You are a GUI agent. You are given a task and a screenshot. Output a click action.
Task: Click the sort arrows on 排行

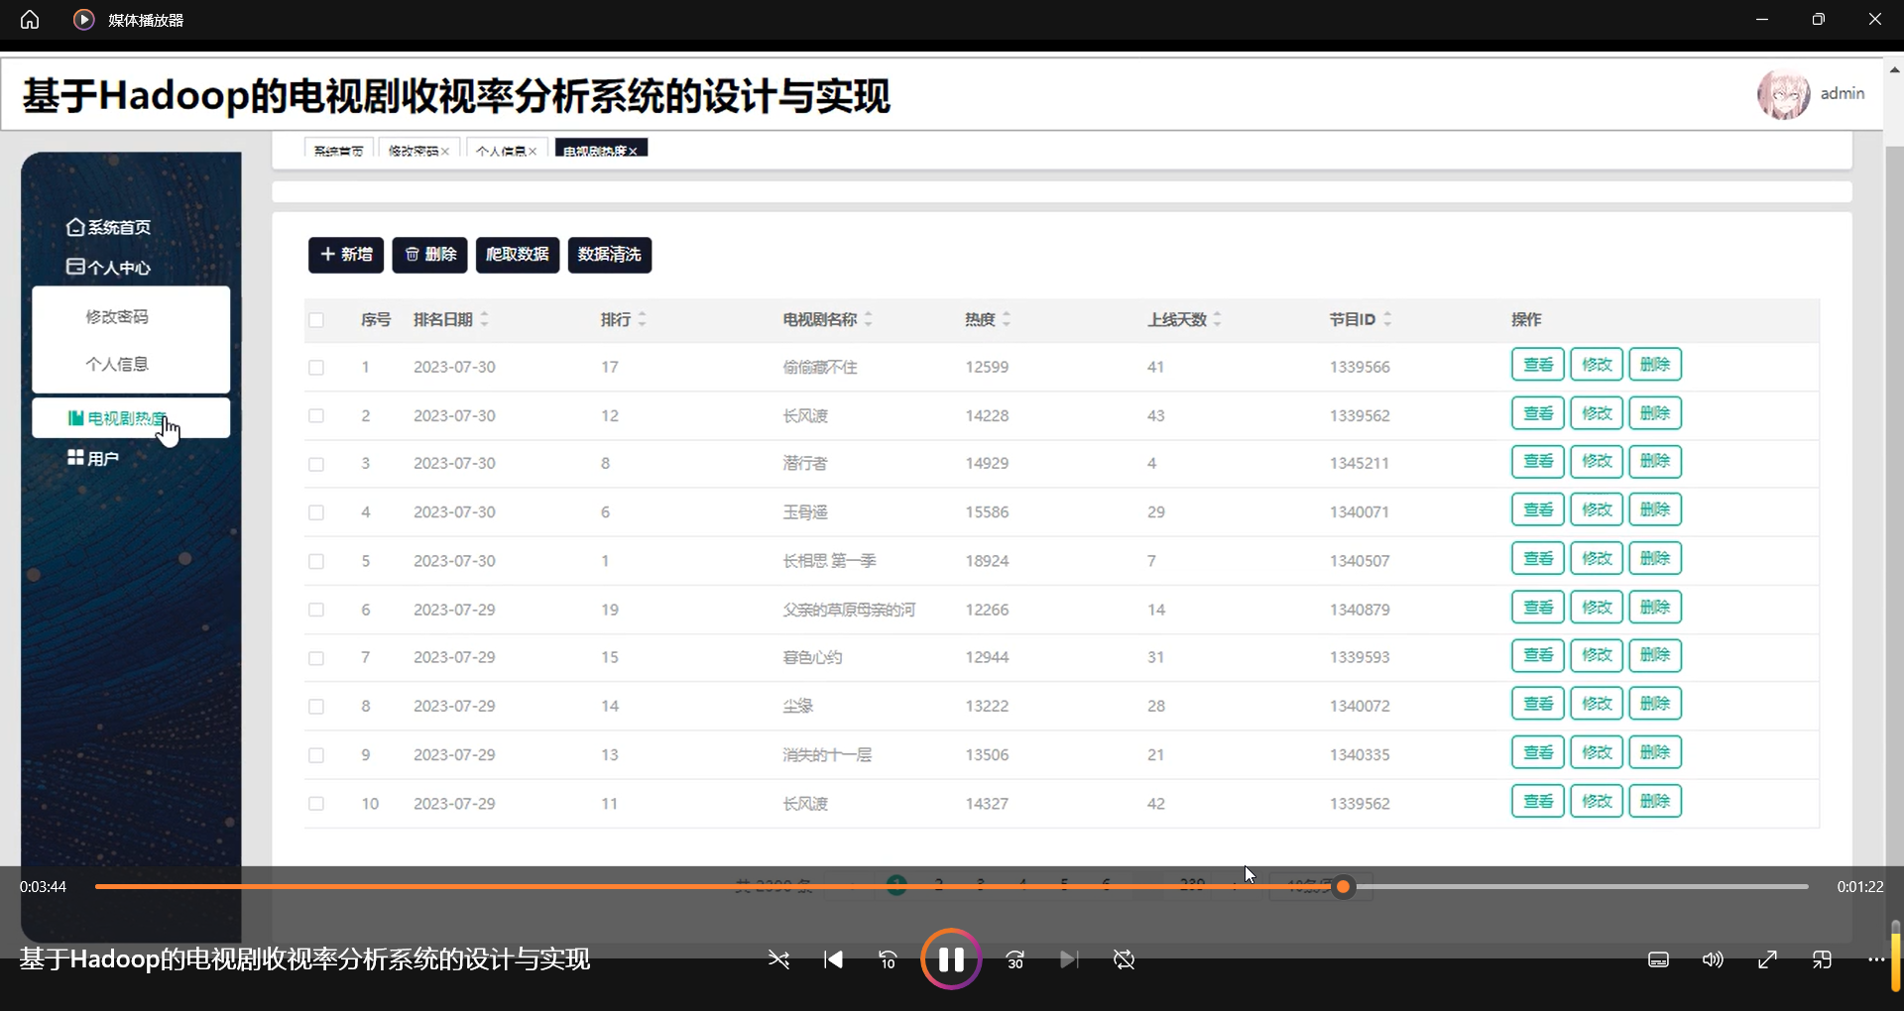(642, 319)
